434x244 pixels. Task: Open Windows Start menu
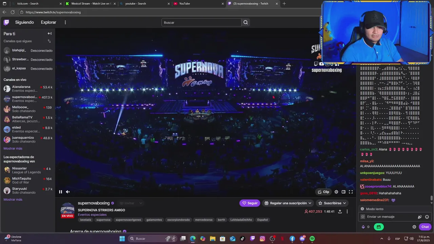click(122, 239)
